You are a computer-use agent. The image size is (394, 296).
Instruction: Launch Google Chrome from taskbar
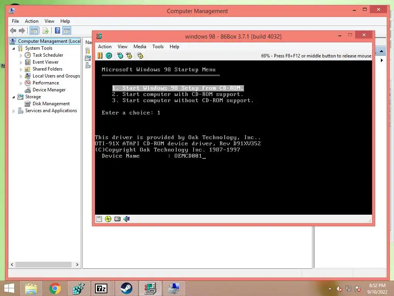[x=55, y=288]
